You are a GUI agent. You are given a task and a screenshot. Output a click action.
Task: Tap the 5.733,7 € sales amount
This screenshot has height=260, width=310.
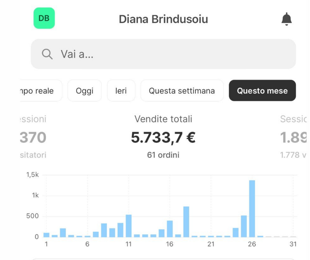163,137
